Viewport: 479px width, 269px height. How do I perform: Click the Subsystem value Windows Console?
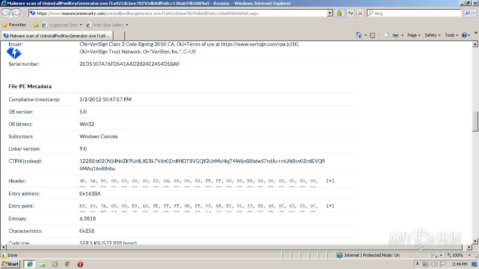coord(99,136)
